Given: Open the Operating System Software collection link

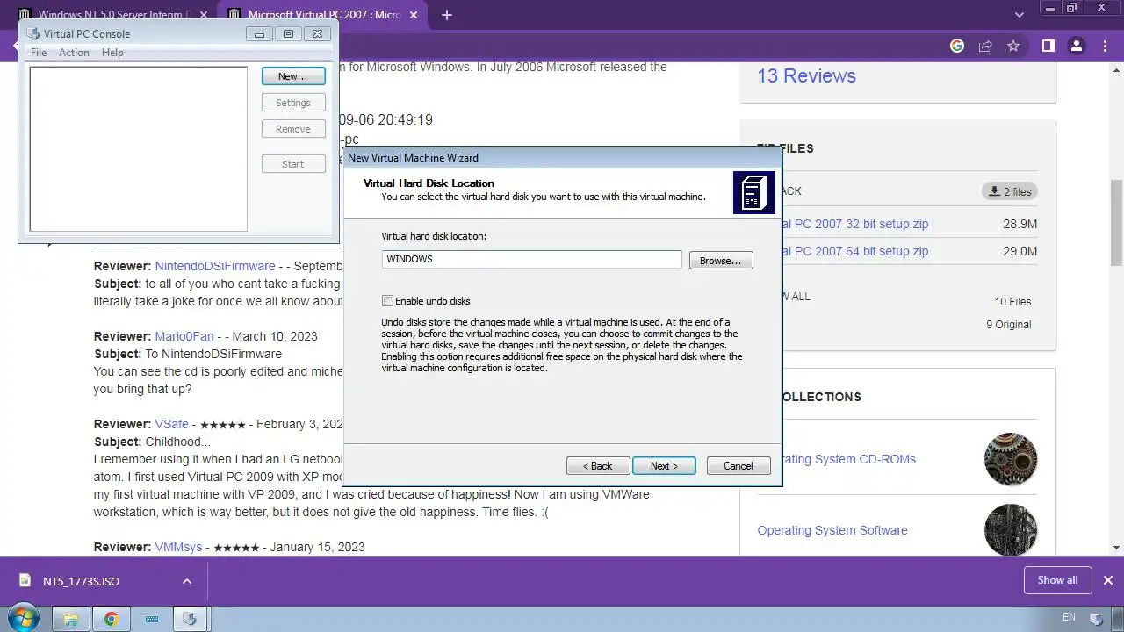Looking at the screenshot, I should [x=832, y=530].
